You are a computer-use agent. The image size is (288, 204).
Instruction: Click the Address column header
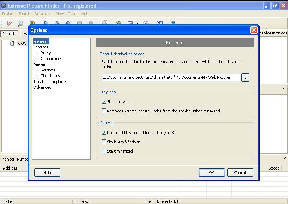10,168
